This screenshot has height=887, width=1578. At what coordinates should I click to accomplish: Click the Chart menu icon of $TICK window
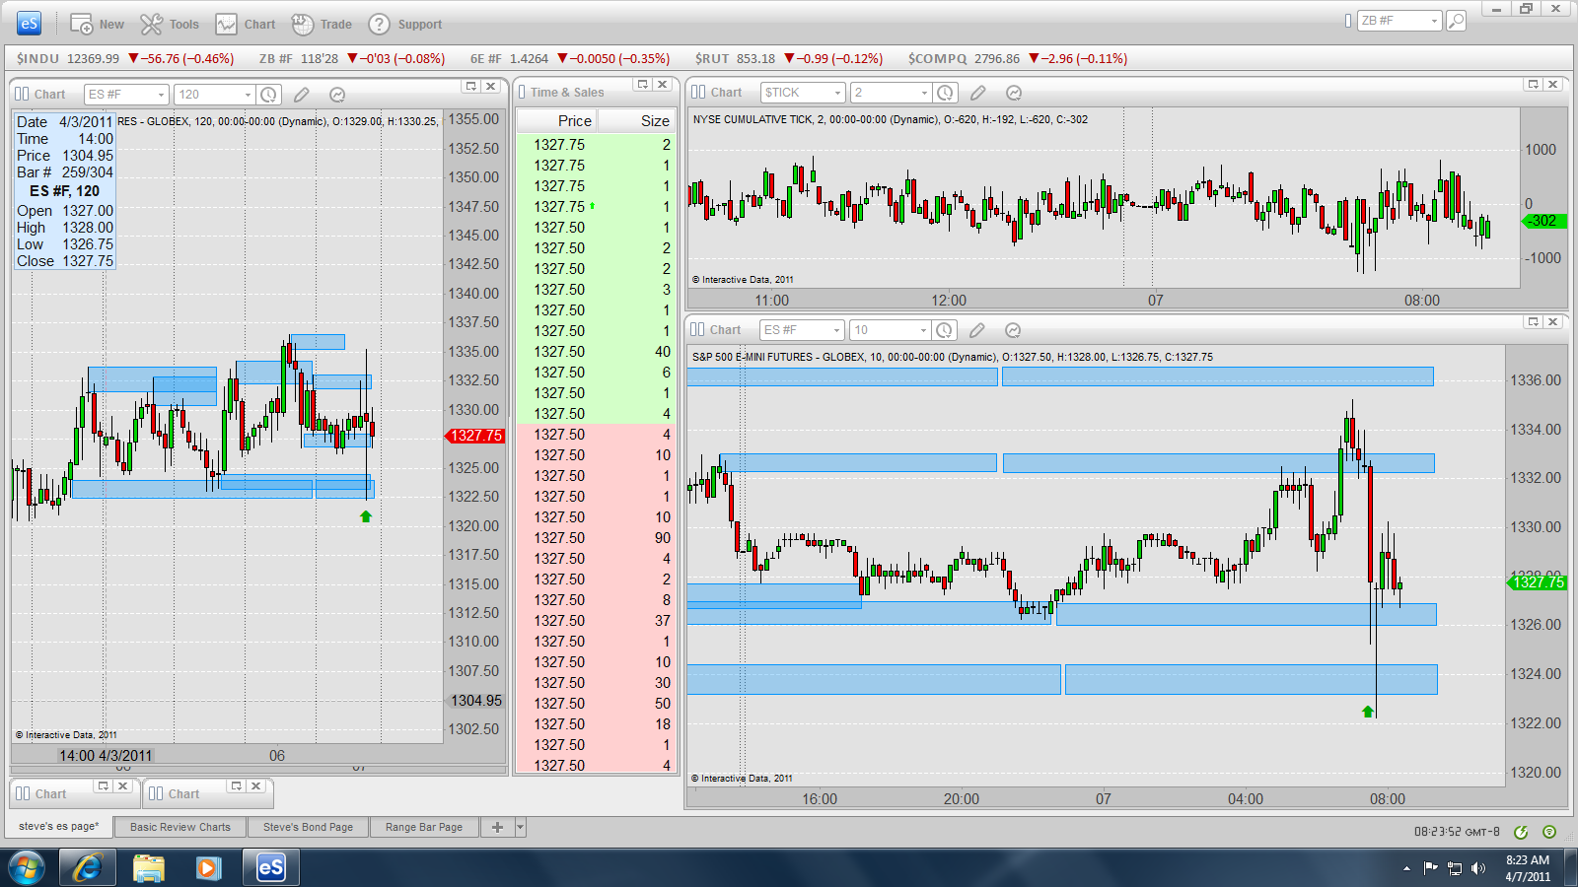tap(698, 93)
